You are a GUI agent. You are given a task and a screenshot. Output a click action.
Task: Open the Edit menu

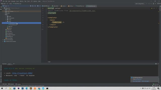[x=6, y=1]
